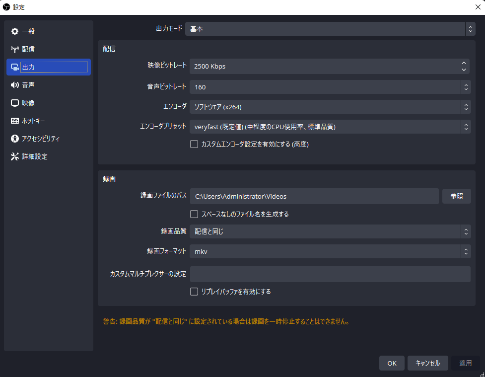Expand the 録画品質 dropdown
Screen dimensions: 485x377
pyautogui.click(x=330, y=231)
